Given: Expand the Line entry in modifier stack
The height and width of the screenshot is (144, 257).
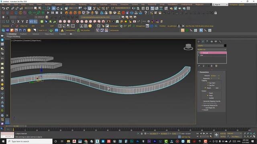Looking at the screenshot, I should [199, 55].
